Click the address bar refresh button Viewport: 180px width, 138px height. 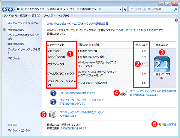(x=125, y=9)
